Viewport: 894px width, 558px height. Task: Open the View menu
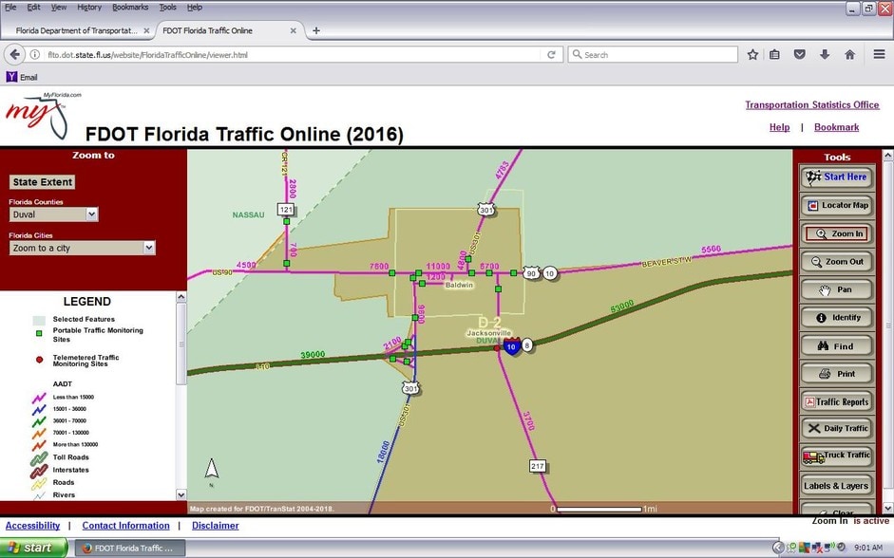pyautogui.click(x=59, y=8)
